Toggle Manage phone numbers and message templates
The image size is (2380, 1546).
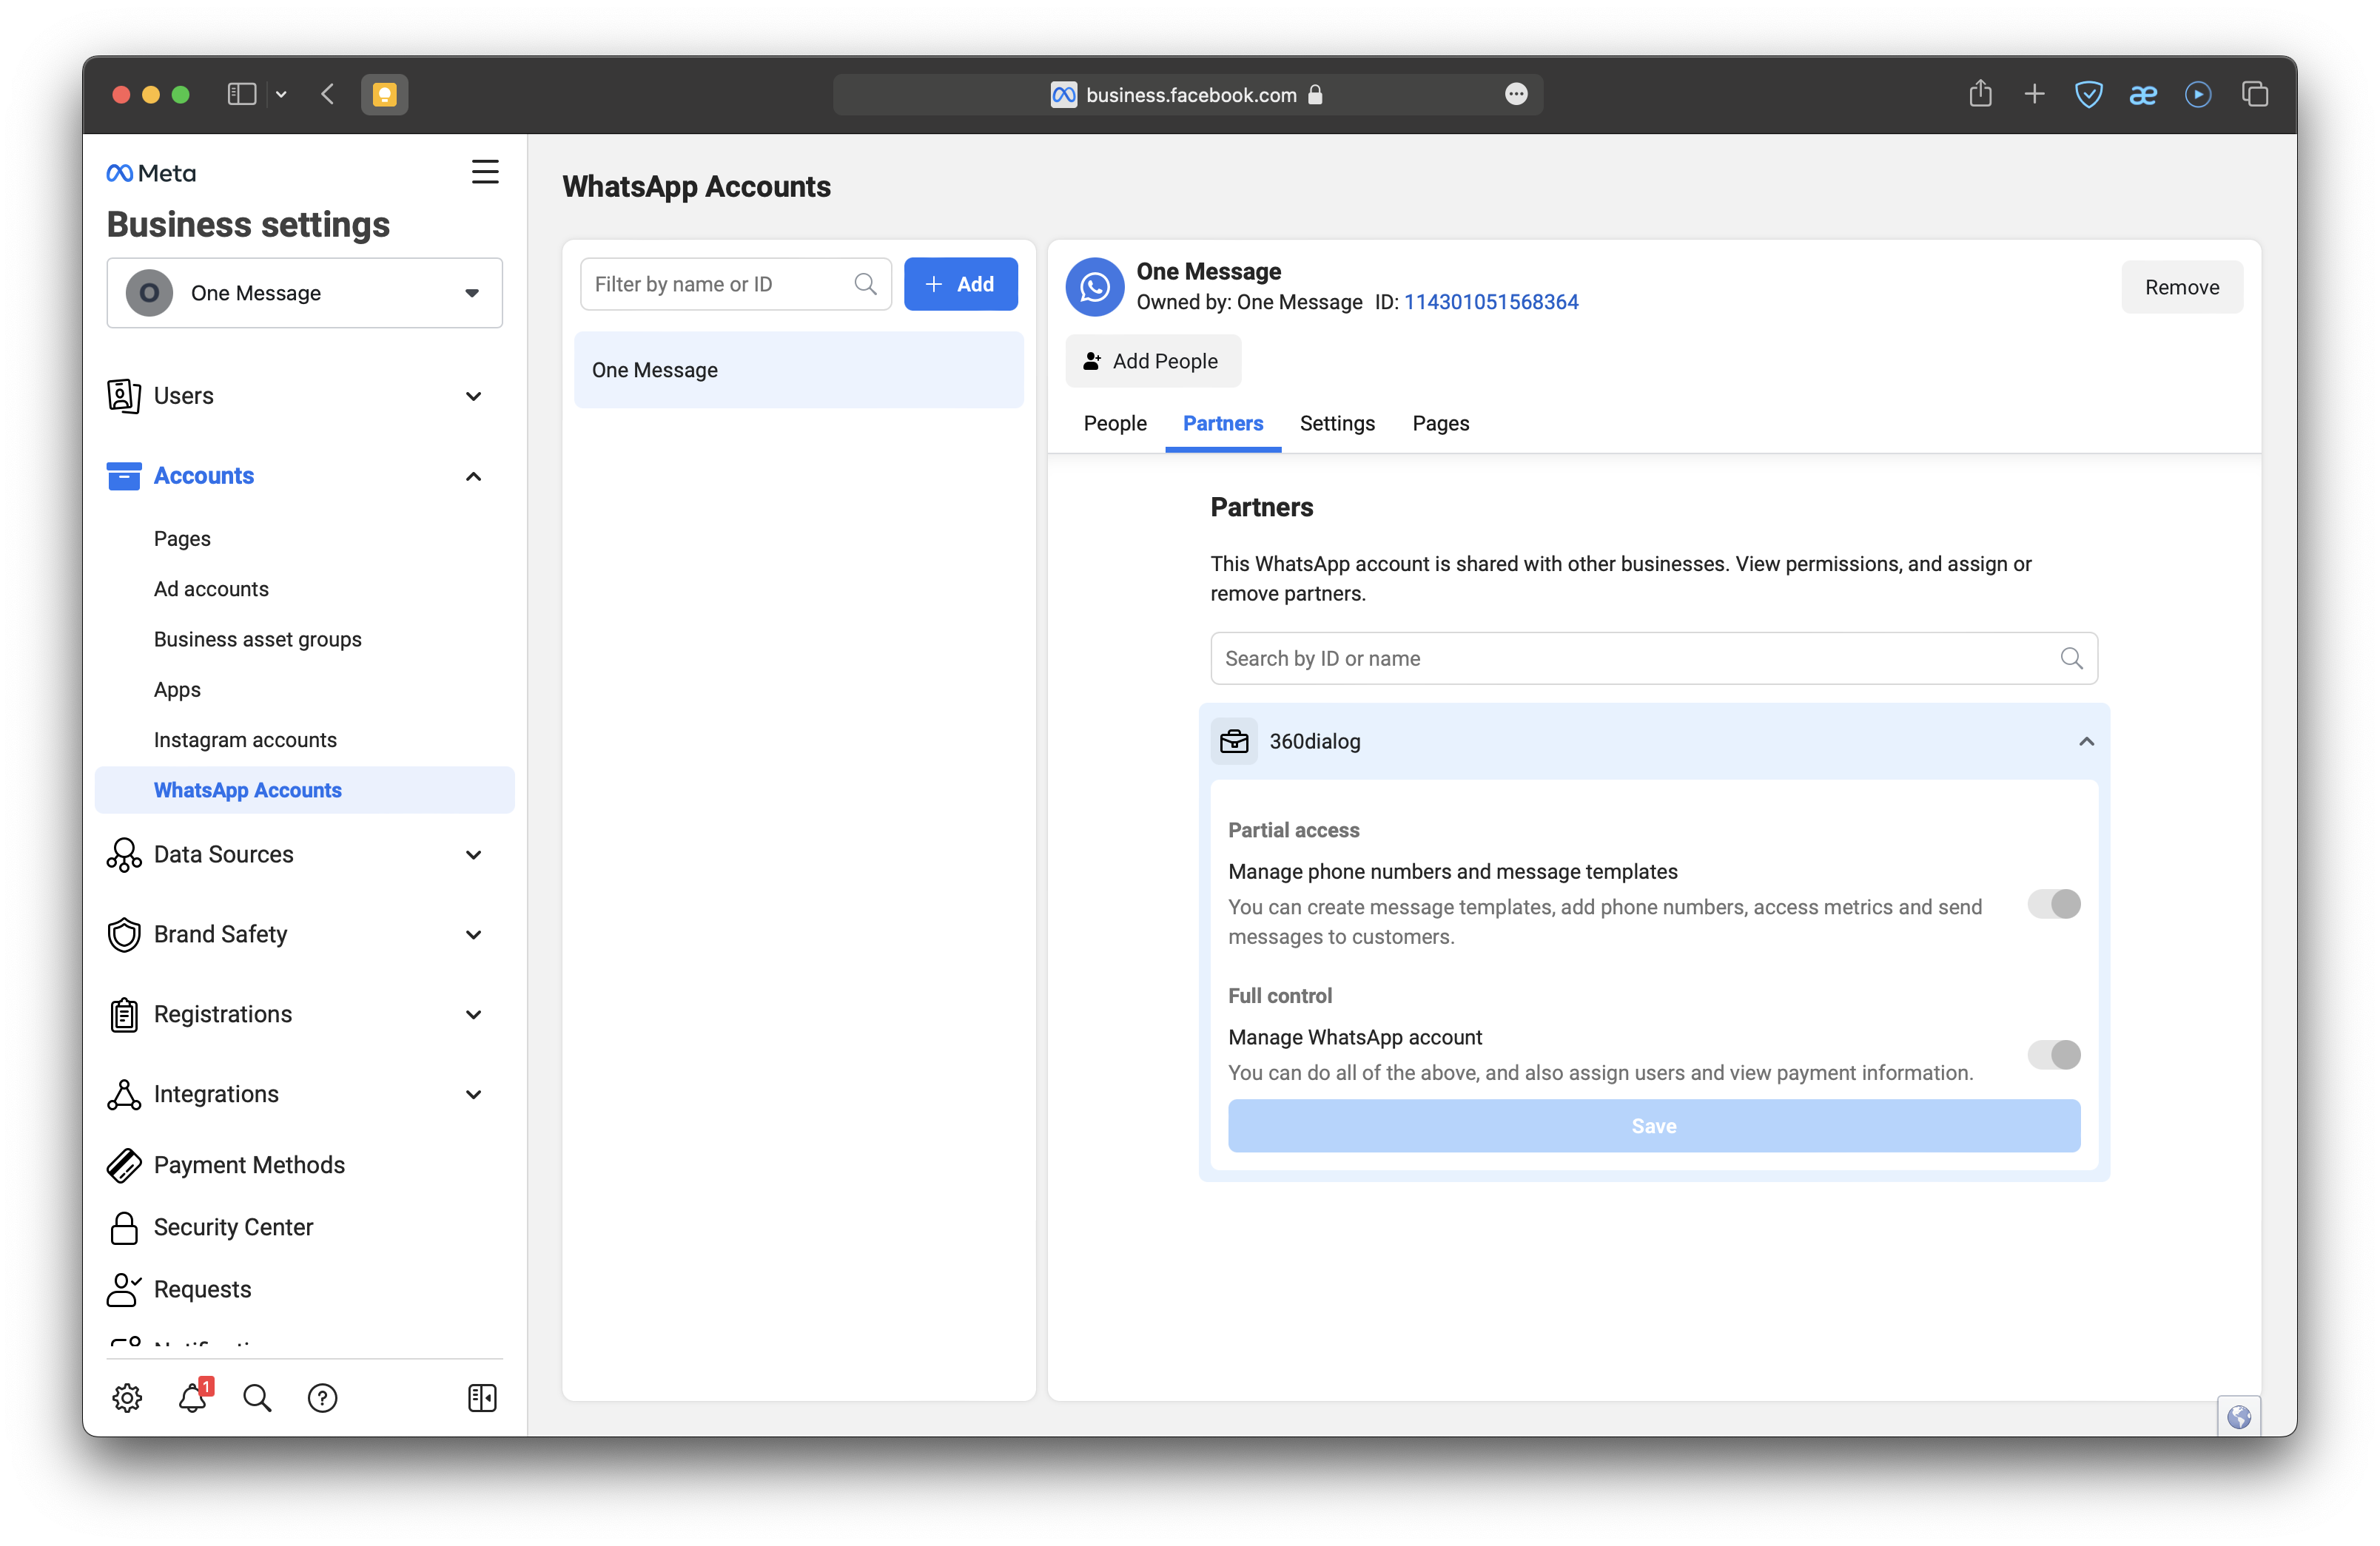tap(2053, 903)
